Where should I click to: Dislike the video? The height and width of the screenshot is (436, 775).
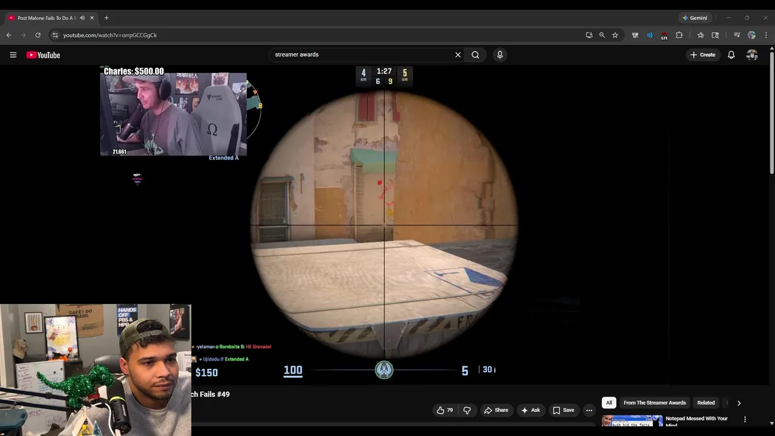pyautogui.click(x=467, y=410)
